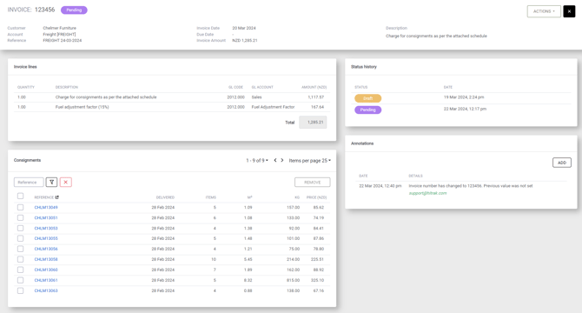Click the Reference filter input field
This screenshot has width=582, height=313.
(29, 182)
